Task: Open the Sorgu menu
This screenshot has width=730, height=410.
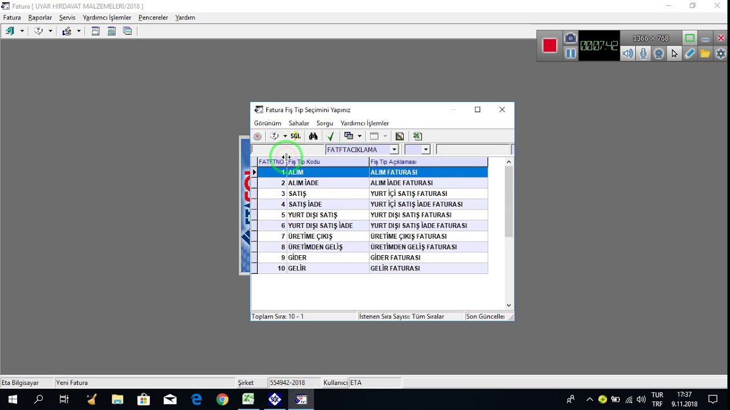Action: point(325,123)
